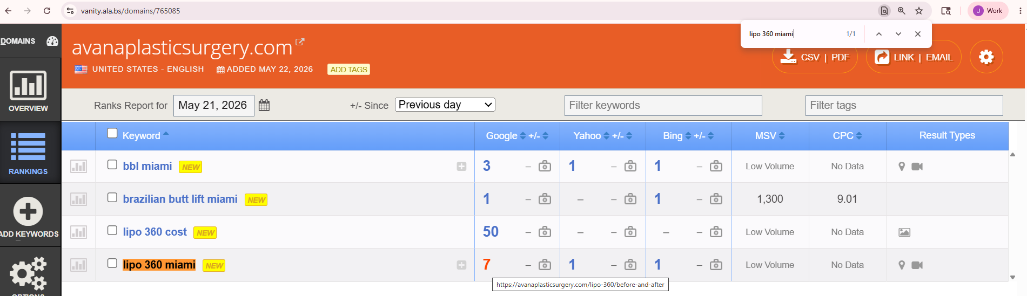
Task: Focus the Filter keywords field
Action: pos(663,105)
